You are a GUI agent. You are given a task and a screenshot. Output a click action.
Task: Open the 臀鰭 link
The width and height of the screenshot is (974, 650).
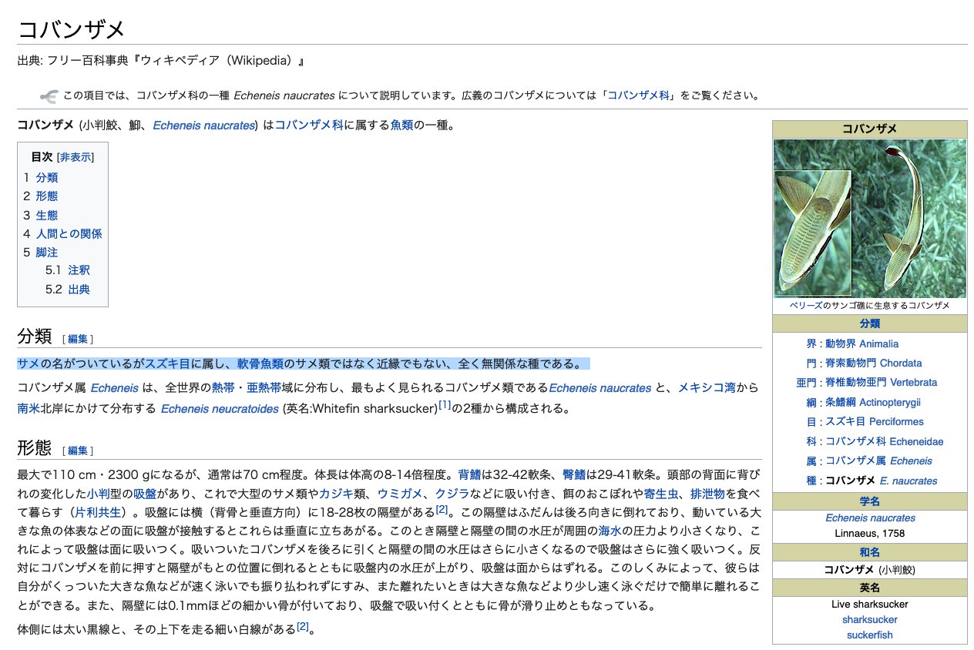pos(574,474)
